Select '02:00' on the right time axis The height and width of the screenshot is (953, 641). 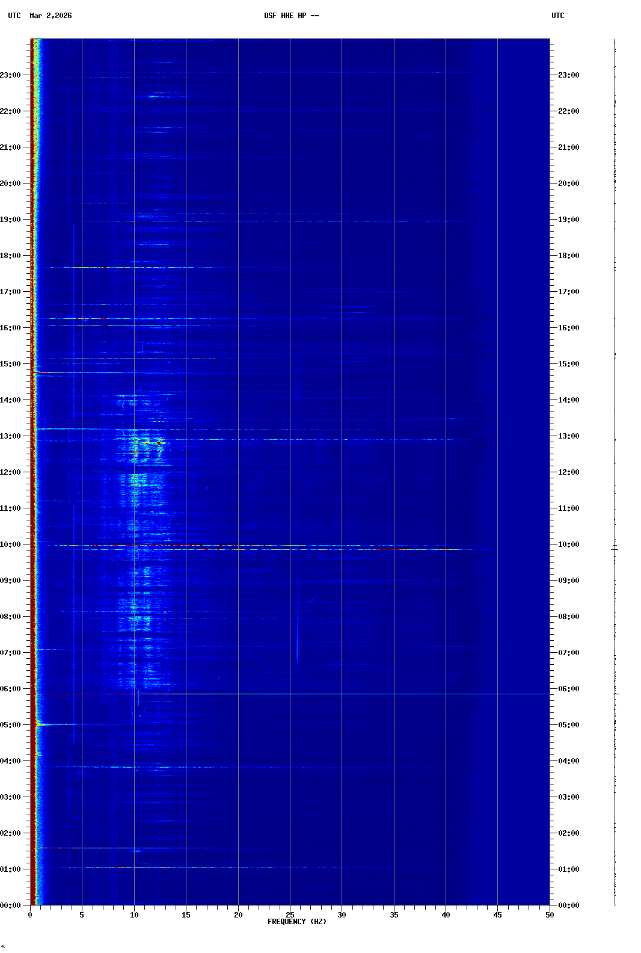coord(569,833)
